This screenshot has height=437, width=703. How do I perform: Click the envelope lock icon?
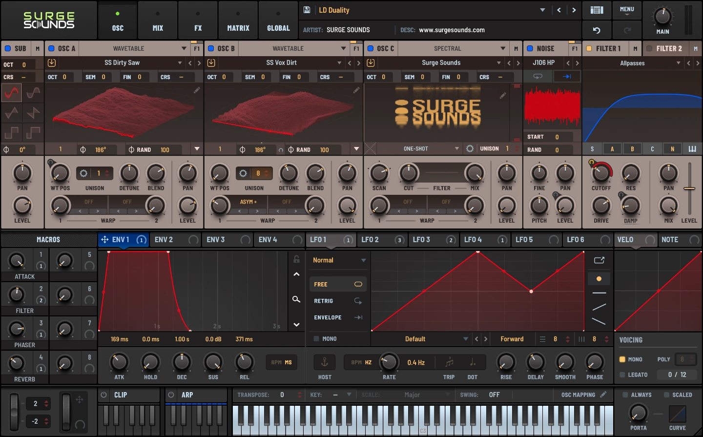[x=296, y=259]
